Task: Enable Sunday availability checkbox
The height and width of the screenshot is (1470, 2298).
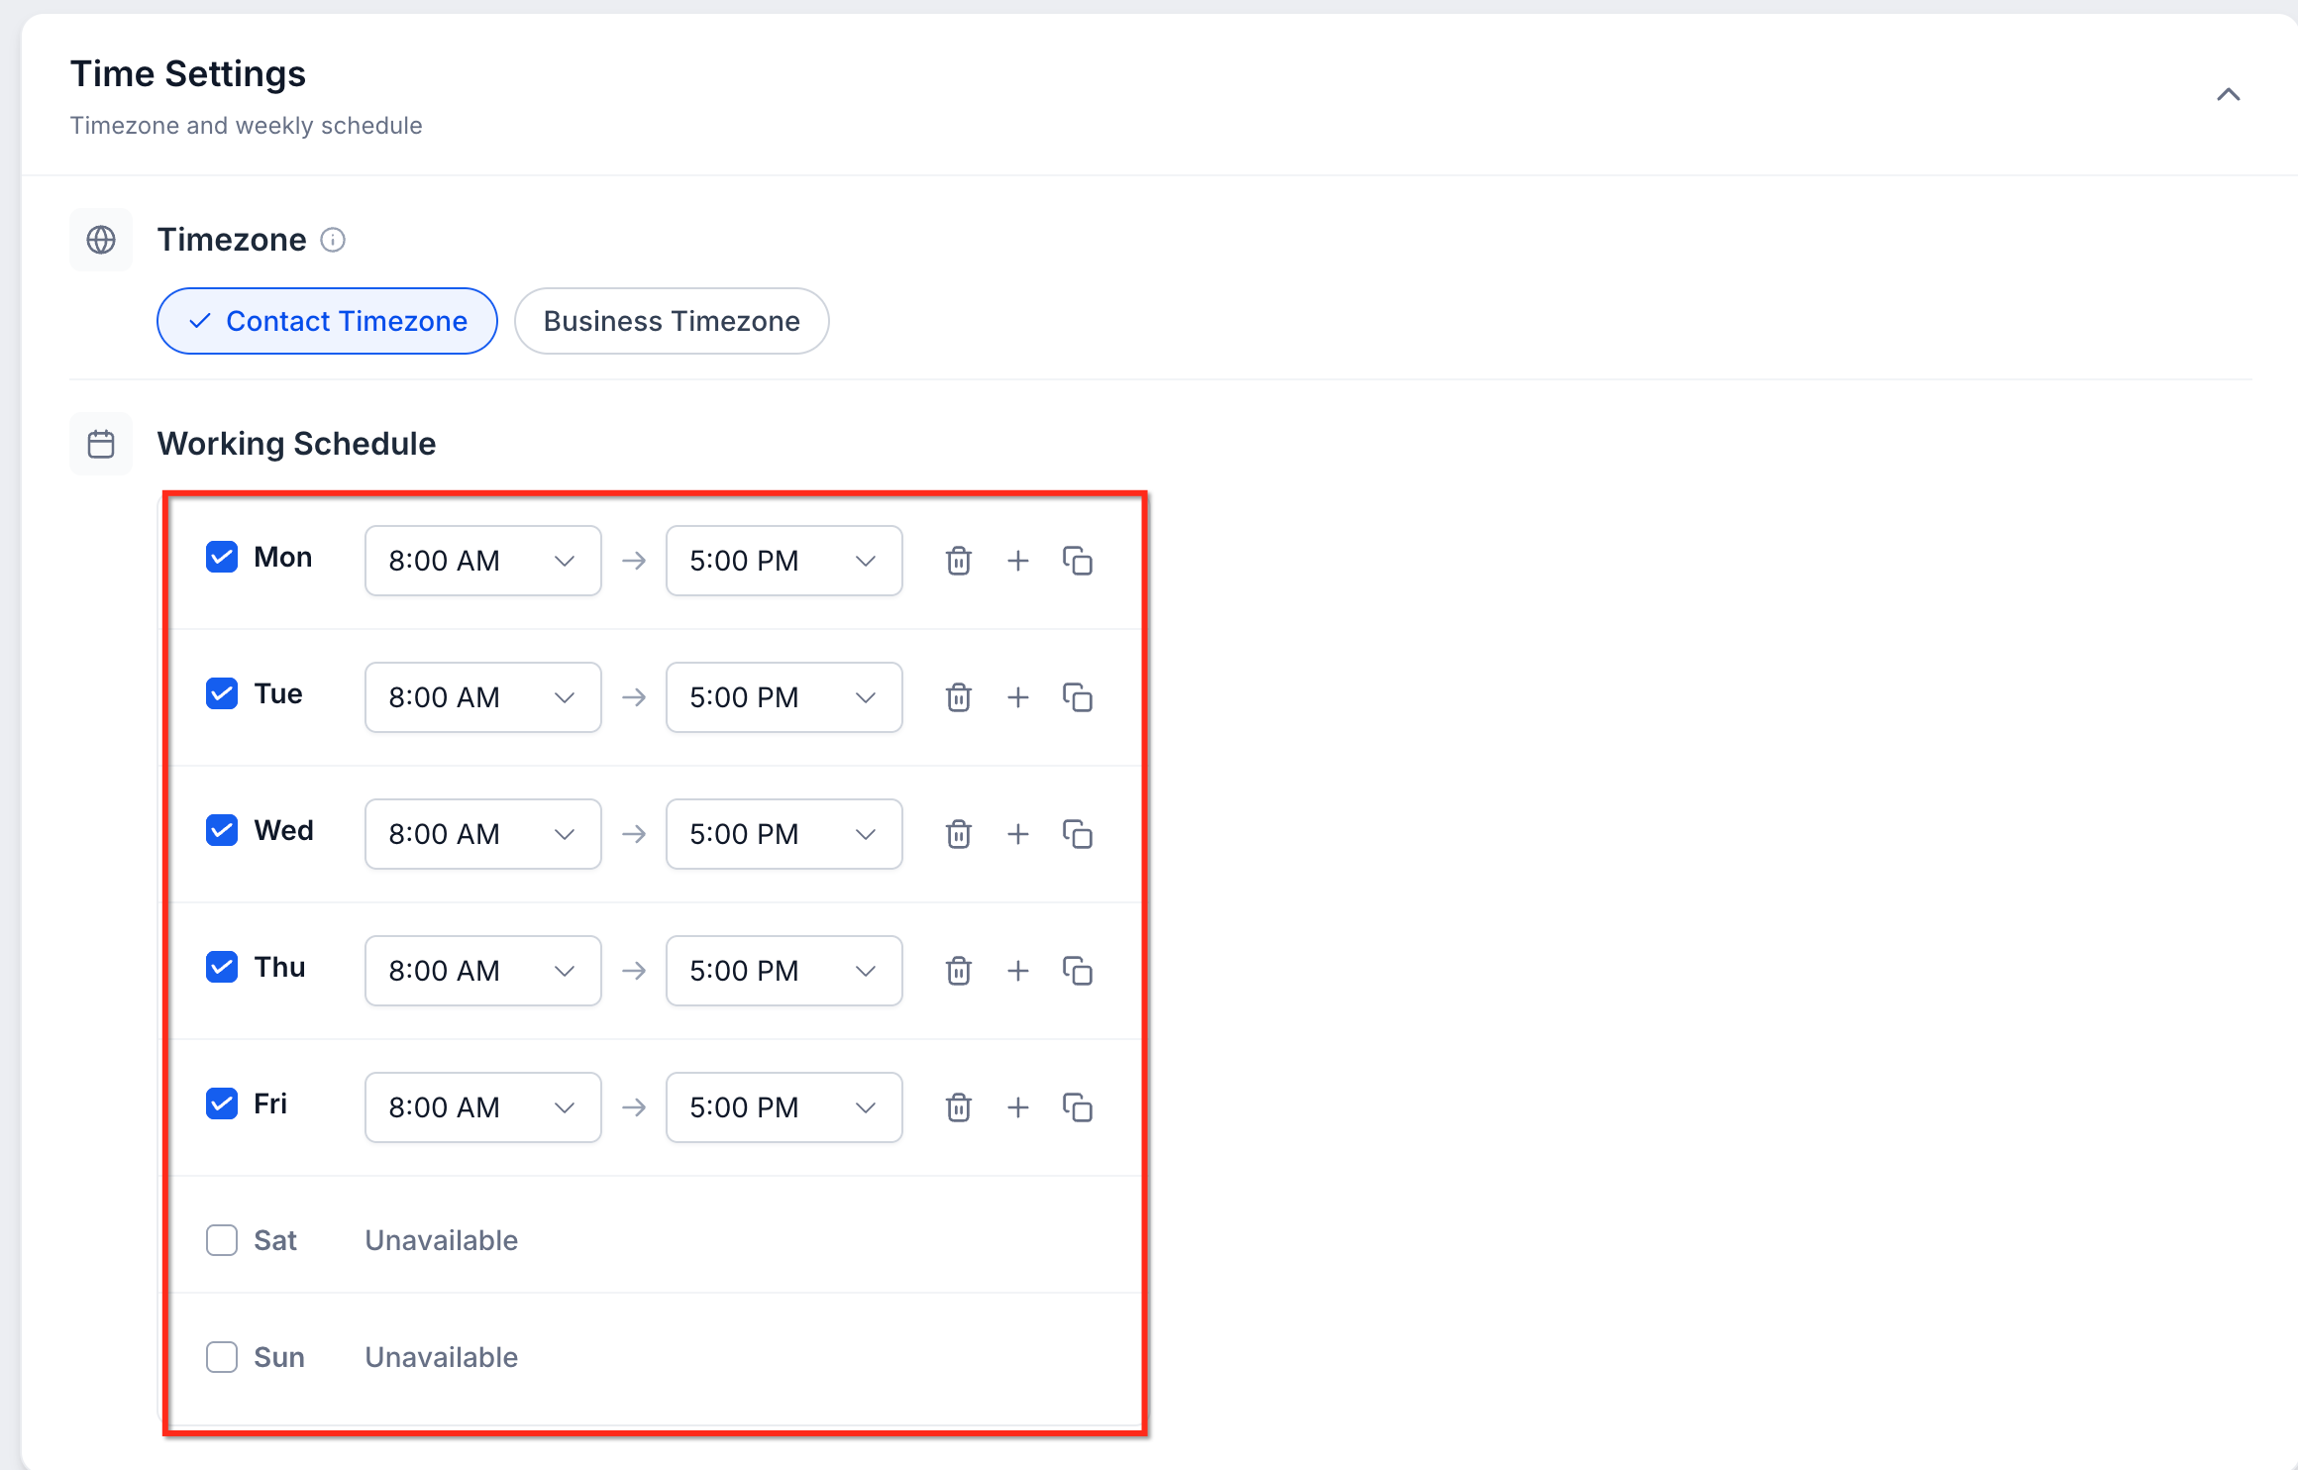Action: point(222,1357)
